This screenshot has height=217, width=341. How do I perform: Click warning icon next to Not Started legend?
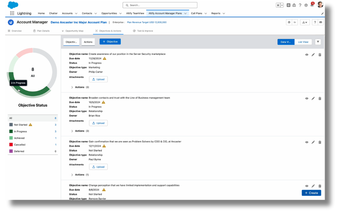pyautogui.click(x=30, y=125)
